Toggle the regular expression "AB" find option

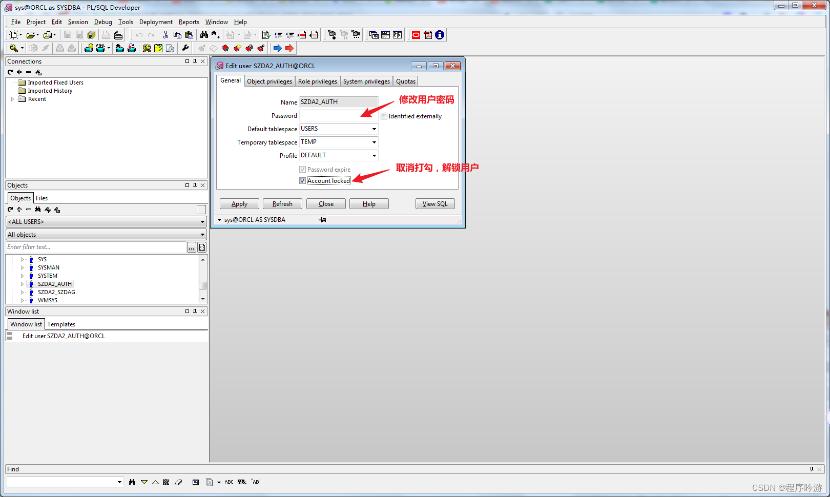(256, 482)
